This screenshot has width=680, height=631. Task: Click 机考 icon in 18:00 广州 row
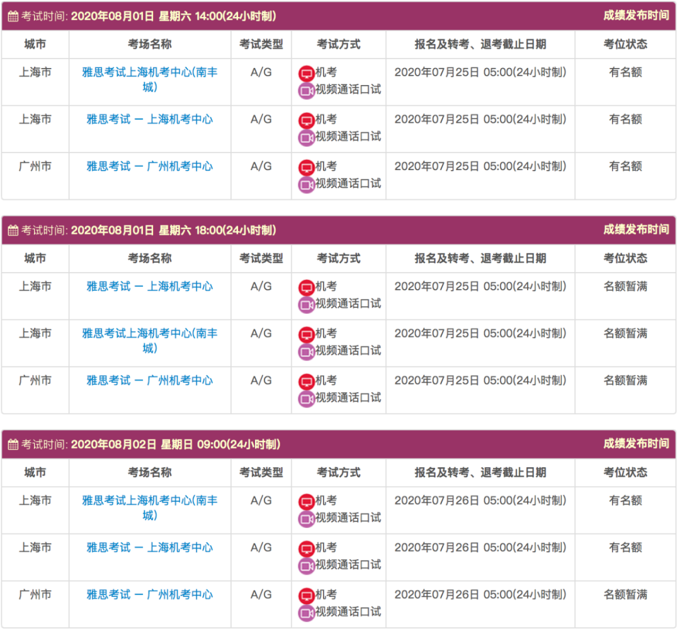(x=307, y=382)
